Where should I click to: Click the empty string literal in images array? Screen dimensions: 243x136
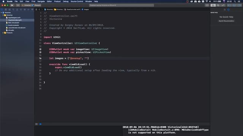click(86, 58)
